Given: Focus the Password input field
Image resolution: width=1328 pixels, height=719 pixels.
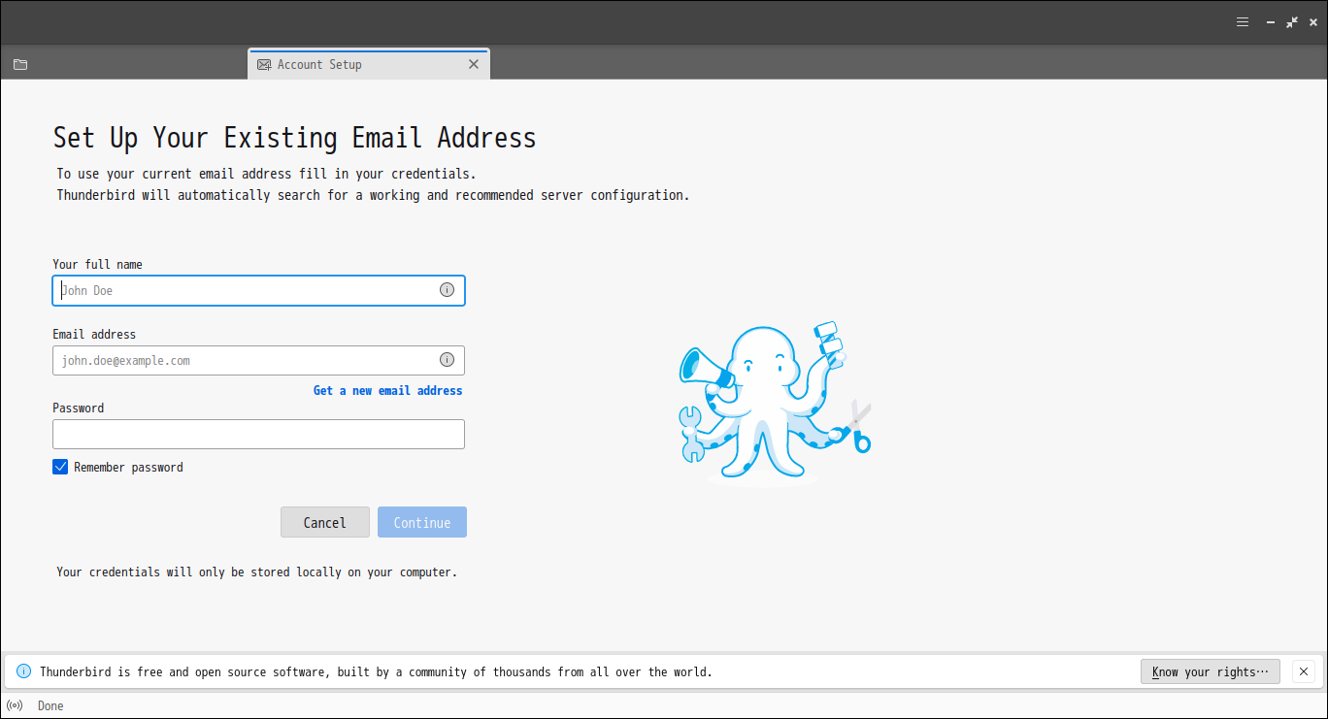Looking at the screenshot, I should (x=258, y=434).
